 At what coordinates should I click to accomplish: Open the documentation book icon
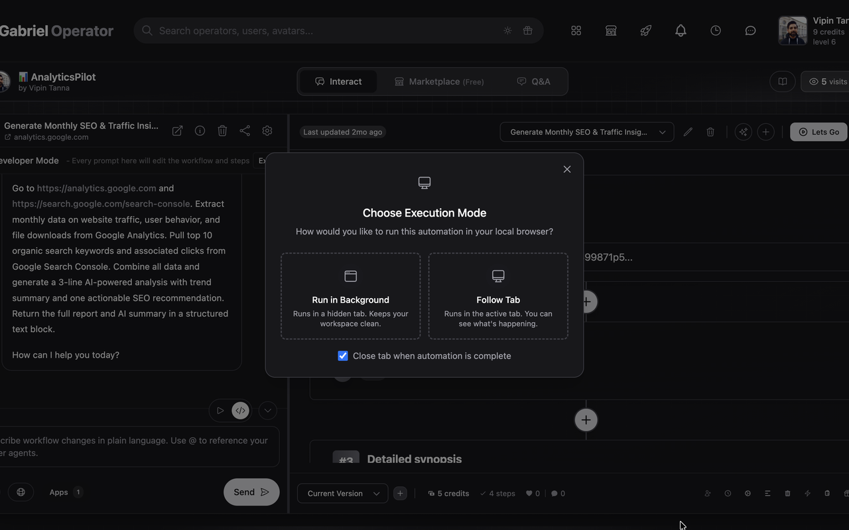coord(783,81)
